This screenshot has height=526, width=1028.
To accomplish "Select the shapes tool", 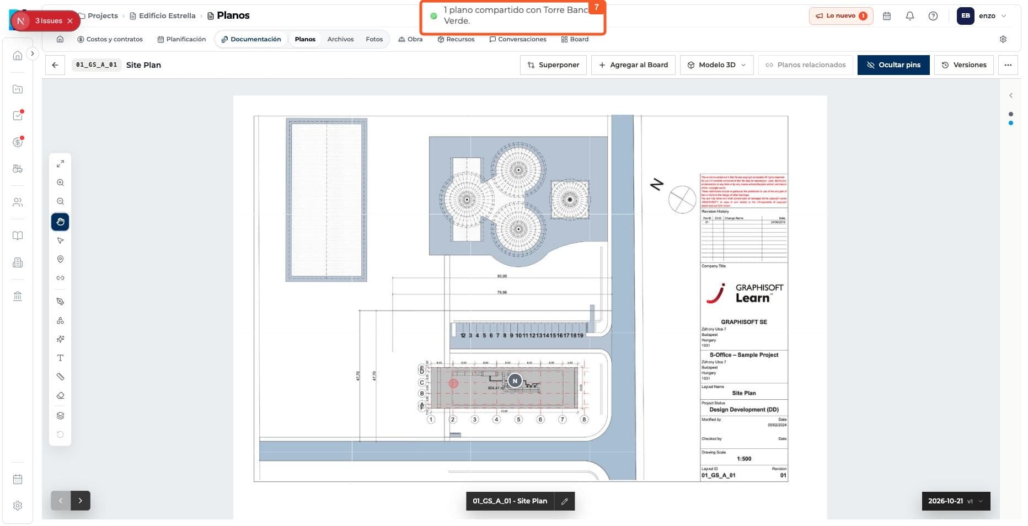I will pyautogui.click(x=60, y=320).
